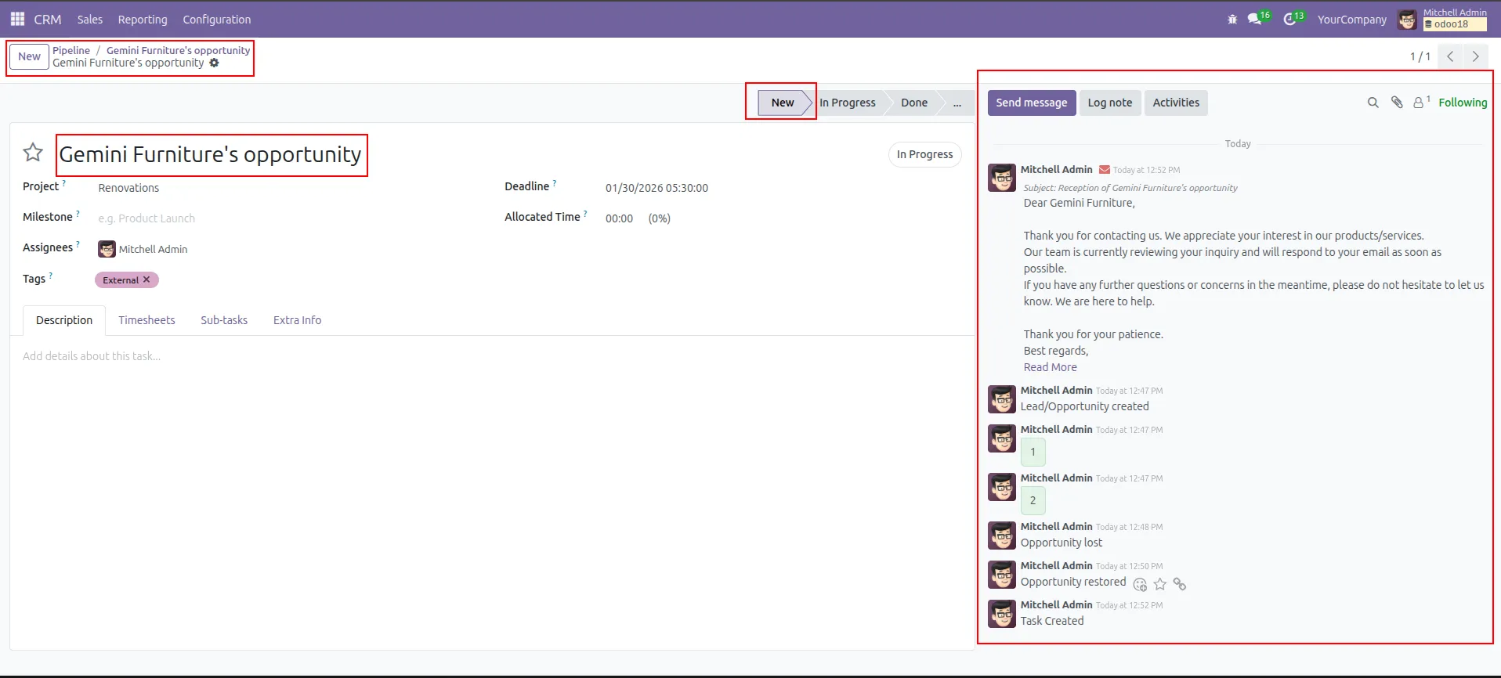Open the Reporting menu
1501x678 pixels.
143,20
